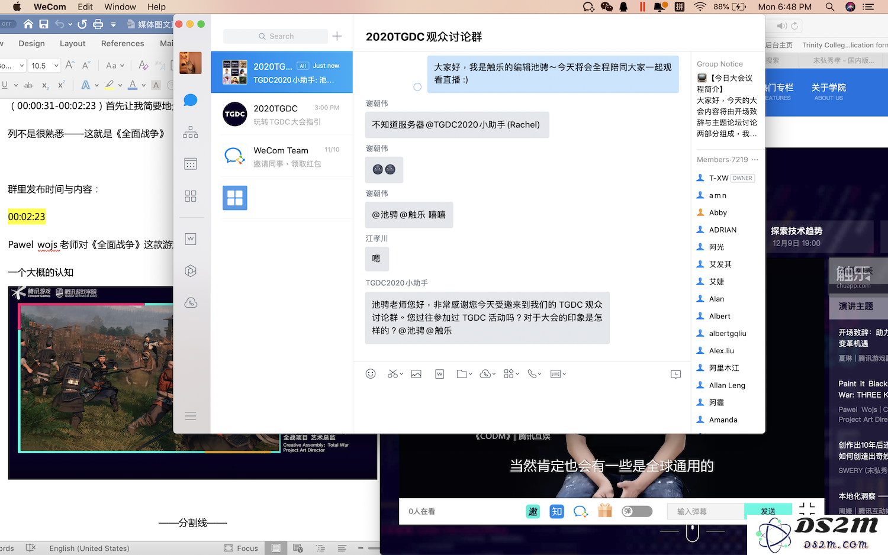Toggle the 弹 danmaku switch under video
888x555 pixels.
click(637, 511)
